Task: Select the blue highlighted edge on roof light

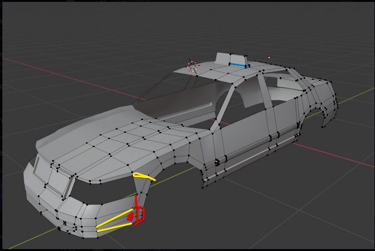Action: (x=238, y=65)
